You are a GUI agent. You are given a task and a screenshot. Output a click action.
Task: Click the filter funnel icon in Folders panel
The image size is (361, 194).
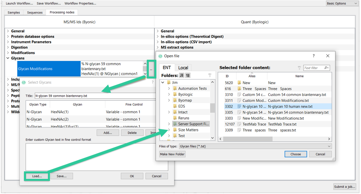210,75
